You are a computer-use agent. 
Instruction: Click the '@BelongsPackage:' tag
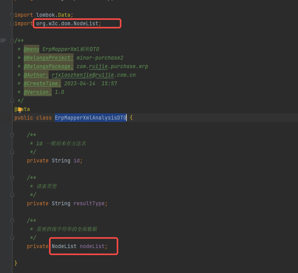pos(49,66)
